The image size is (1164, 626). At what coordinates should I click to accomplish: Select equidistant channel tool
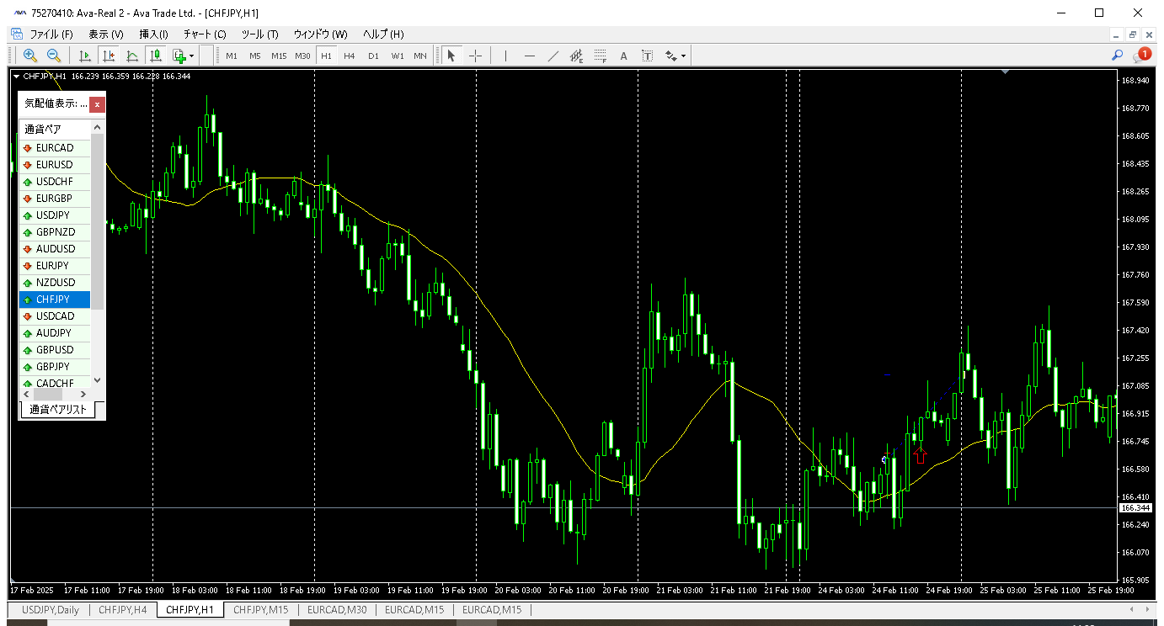[x=576, y=56]
